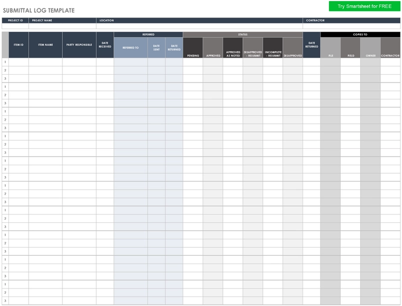This screenshot has width=402, height=306.
Task: Click the Status group header
Action: pos(243,34)
